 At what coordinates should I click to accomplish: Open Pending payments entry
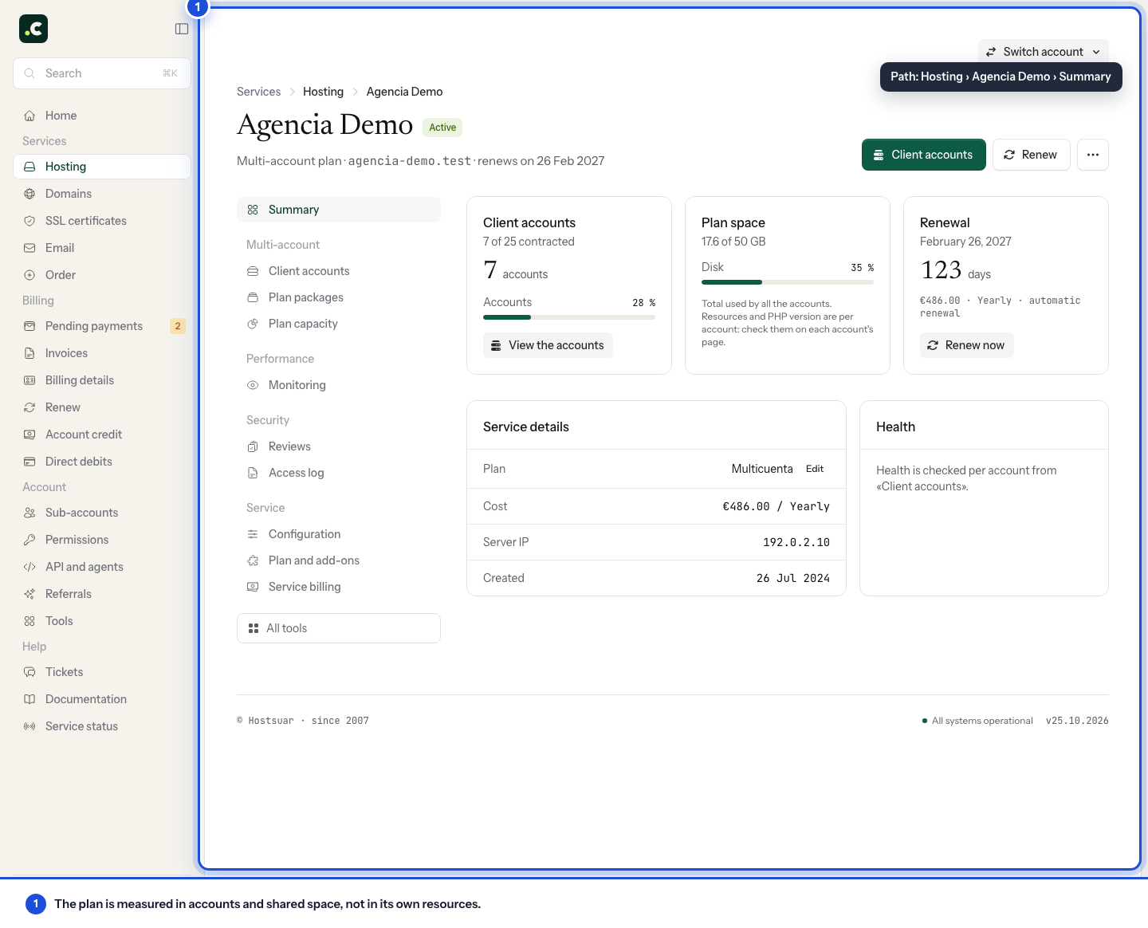click(102, 326)
